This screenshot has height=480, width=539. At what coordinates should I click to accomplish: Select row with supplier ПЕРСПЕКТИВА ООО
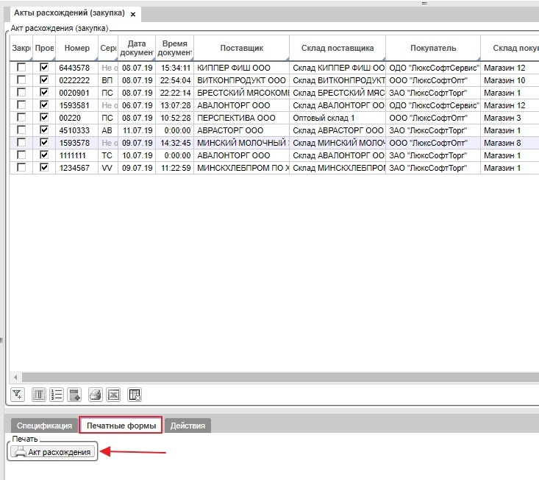coord(237,118)
